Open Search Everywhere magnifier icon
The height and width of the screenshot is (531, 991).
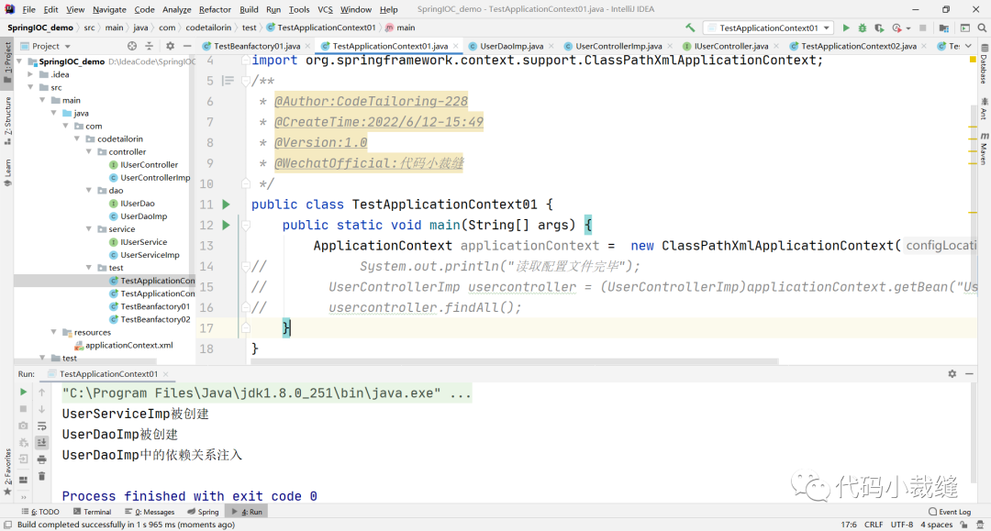click(x=982, y=28)
